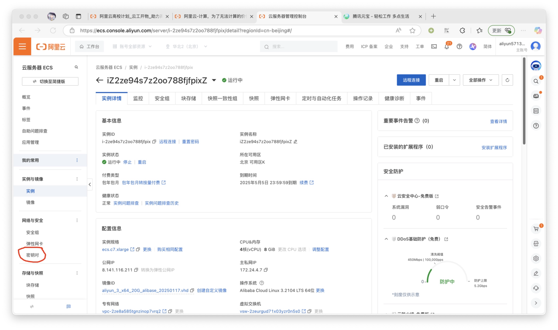Open the 账号全部资源 resource dropdown
The height and width of the screenshot is (330, 558).
coord(132,46)
